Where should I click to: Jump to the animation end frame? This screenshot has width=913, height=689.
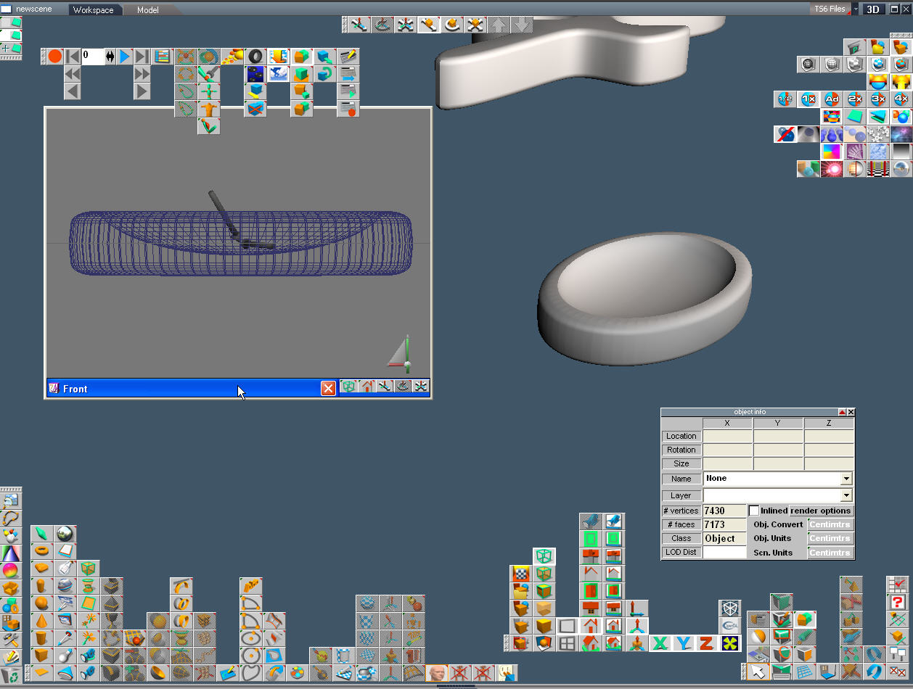[x=142, y=56]
